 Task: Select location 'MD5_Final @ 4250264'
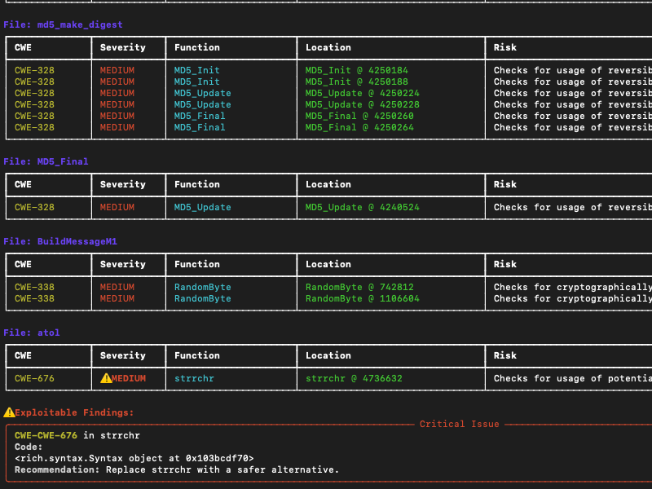pyautogui.click(x=359, y=127)
